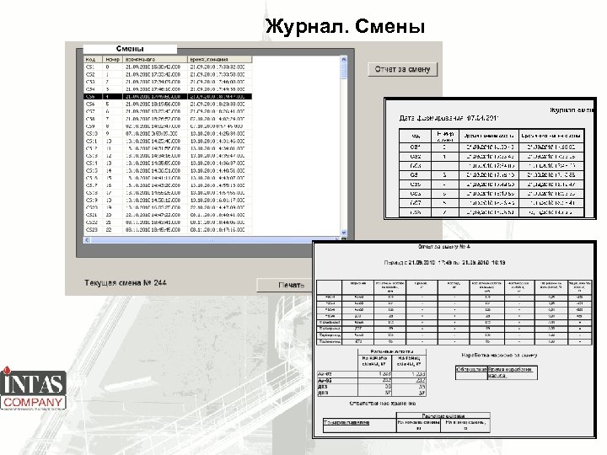607x455 pixels.
Task: Select the CS14 row numbered 13
Action: point(168,163)
